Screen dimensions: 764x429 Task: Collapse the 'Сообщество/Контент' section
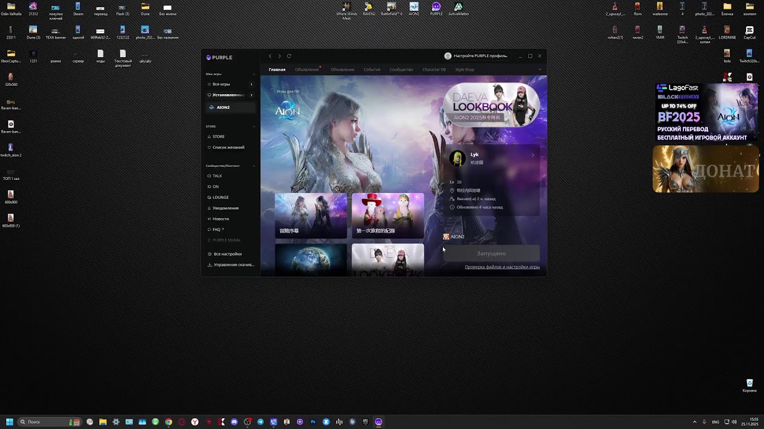pyautogui.click(x=254, y=166)
